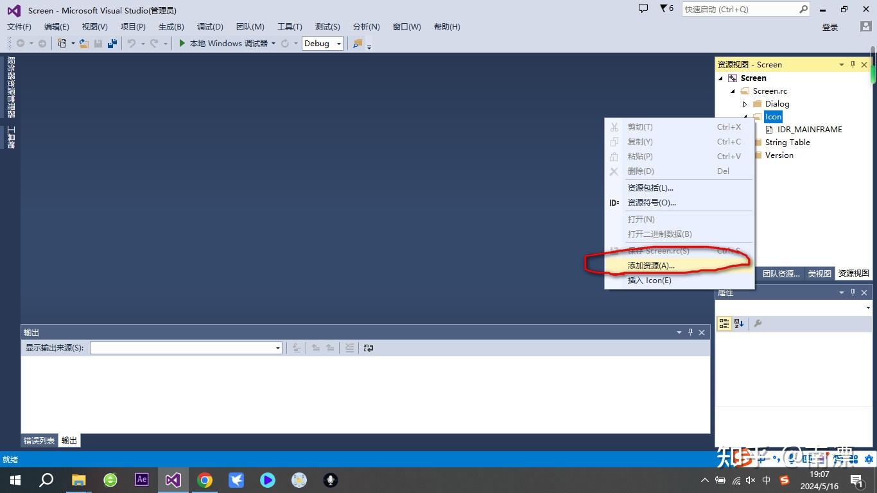Collapse the Screen.rc tree node
Screen dimensions: 877x493
coord(733,91)
